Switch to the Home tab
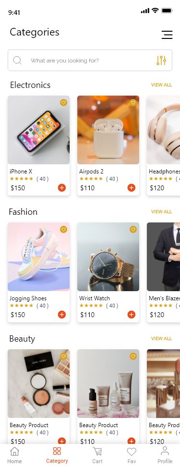The height and width of the screenshot is (467, 180). [14, 455]
